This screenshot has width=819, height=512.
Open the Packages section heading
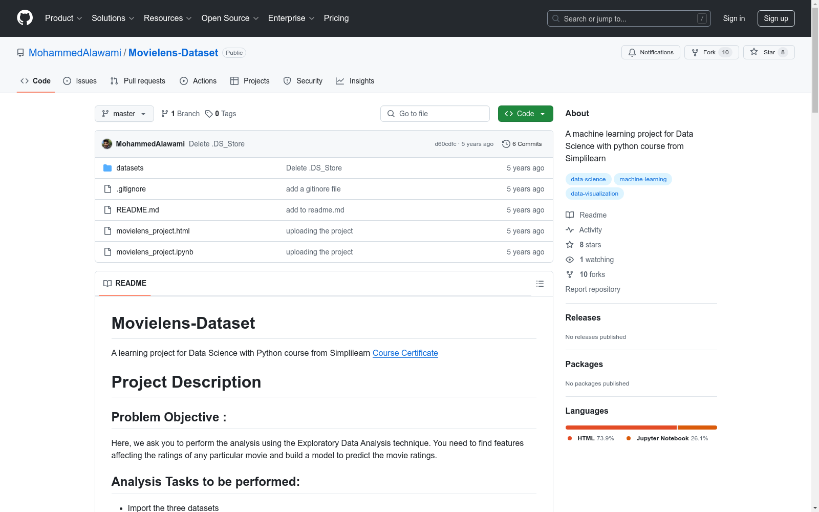tap(584, 364)
